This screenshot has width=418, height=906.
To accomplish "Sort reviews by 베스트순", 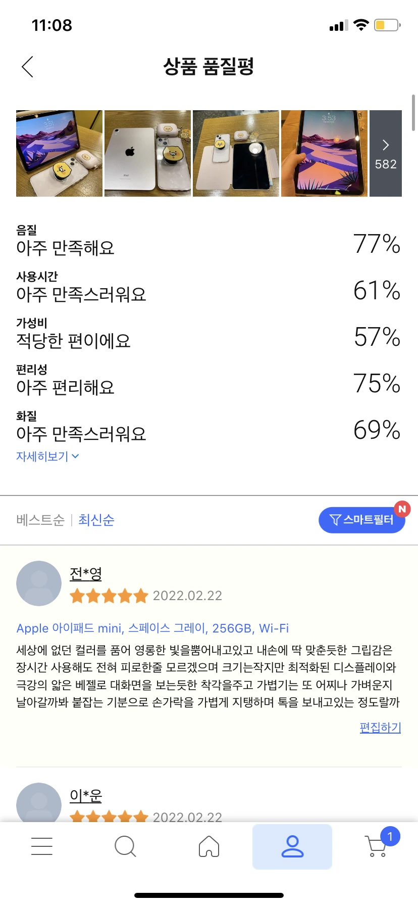I will [x=40, y=520].
